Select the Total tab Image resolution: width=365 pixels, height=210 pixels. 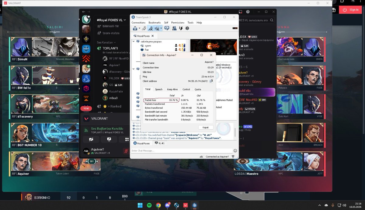tap(148, 89)
